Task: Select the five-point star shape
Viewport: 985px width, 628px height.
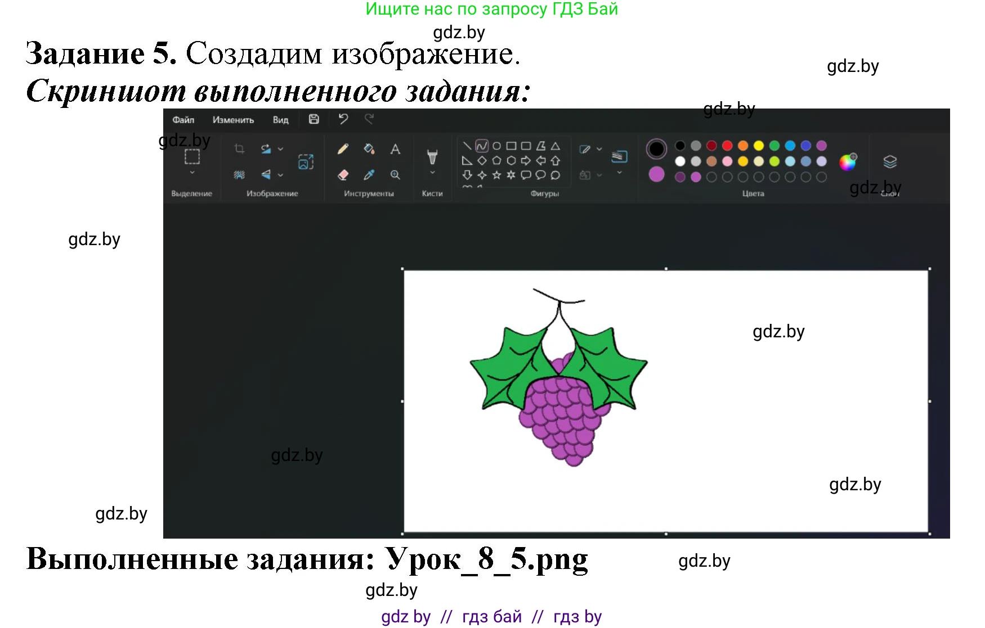Action: point(496,175)
